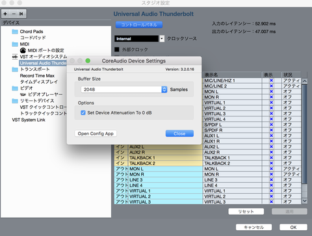The height and width of the screenshot is (236, 312).
Task: Toggle visibility X for TALKBACK 1
Action: 271,158
